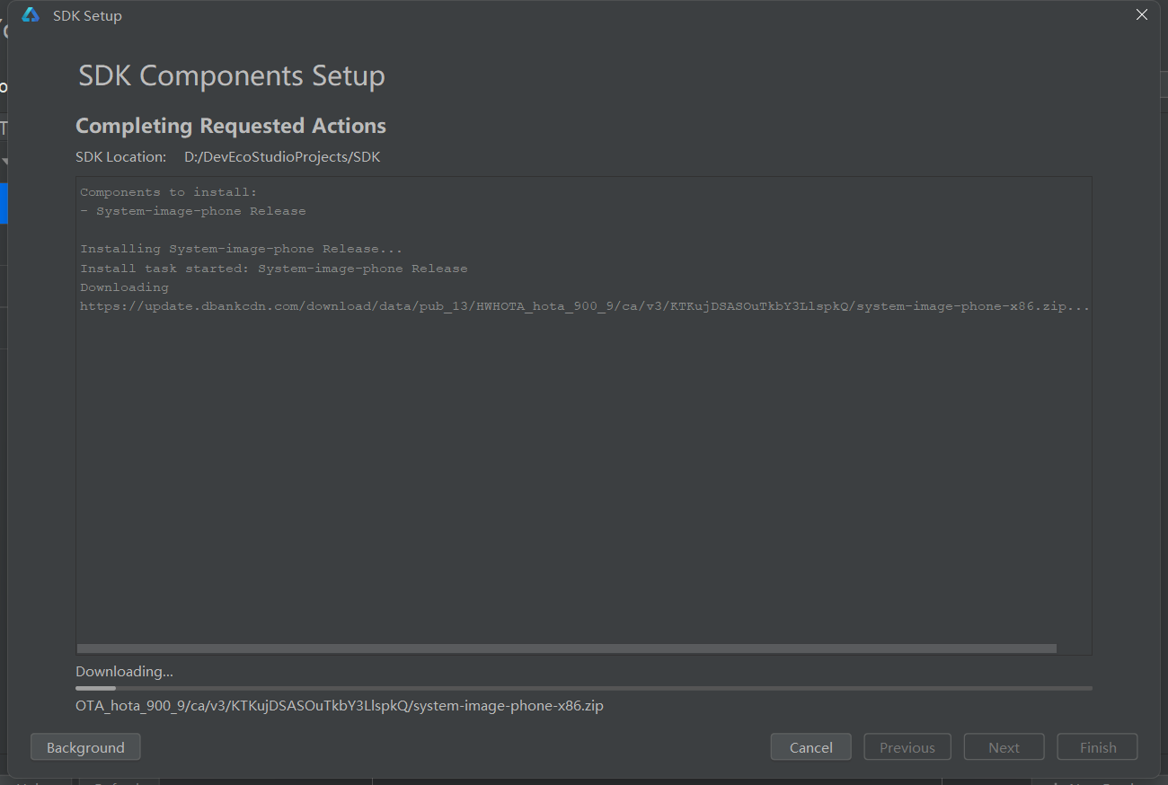Image resolution: width=1168 pixels, height=785 pixels.
Task: Click the "SDK Components Setup" heading
Action: pyautogui.click(x=232, y=75)
